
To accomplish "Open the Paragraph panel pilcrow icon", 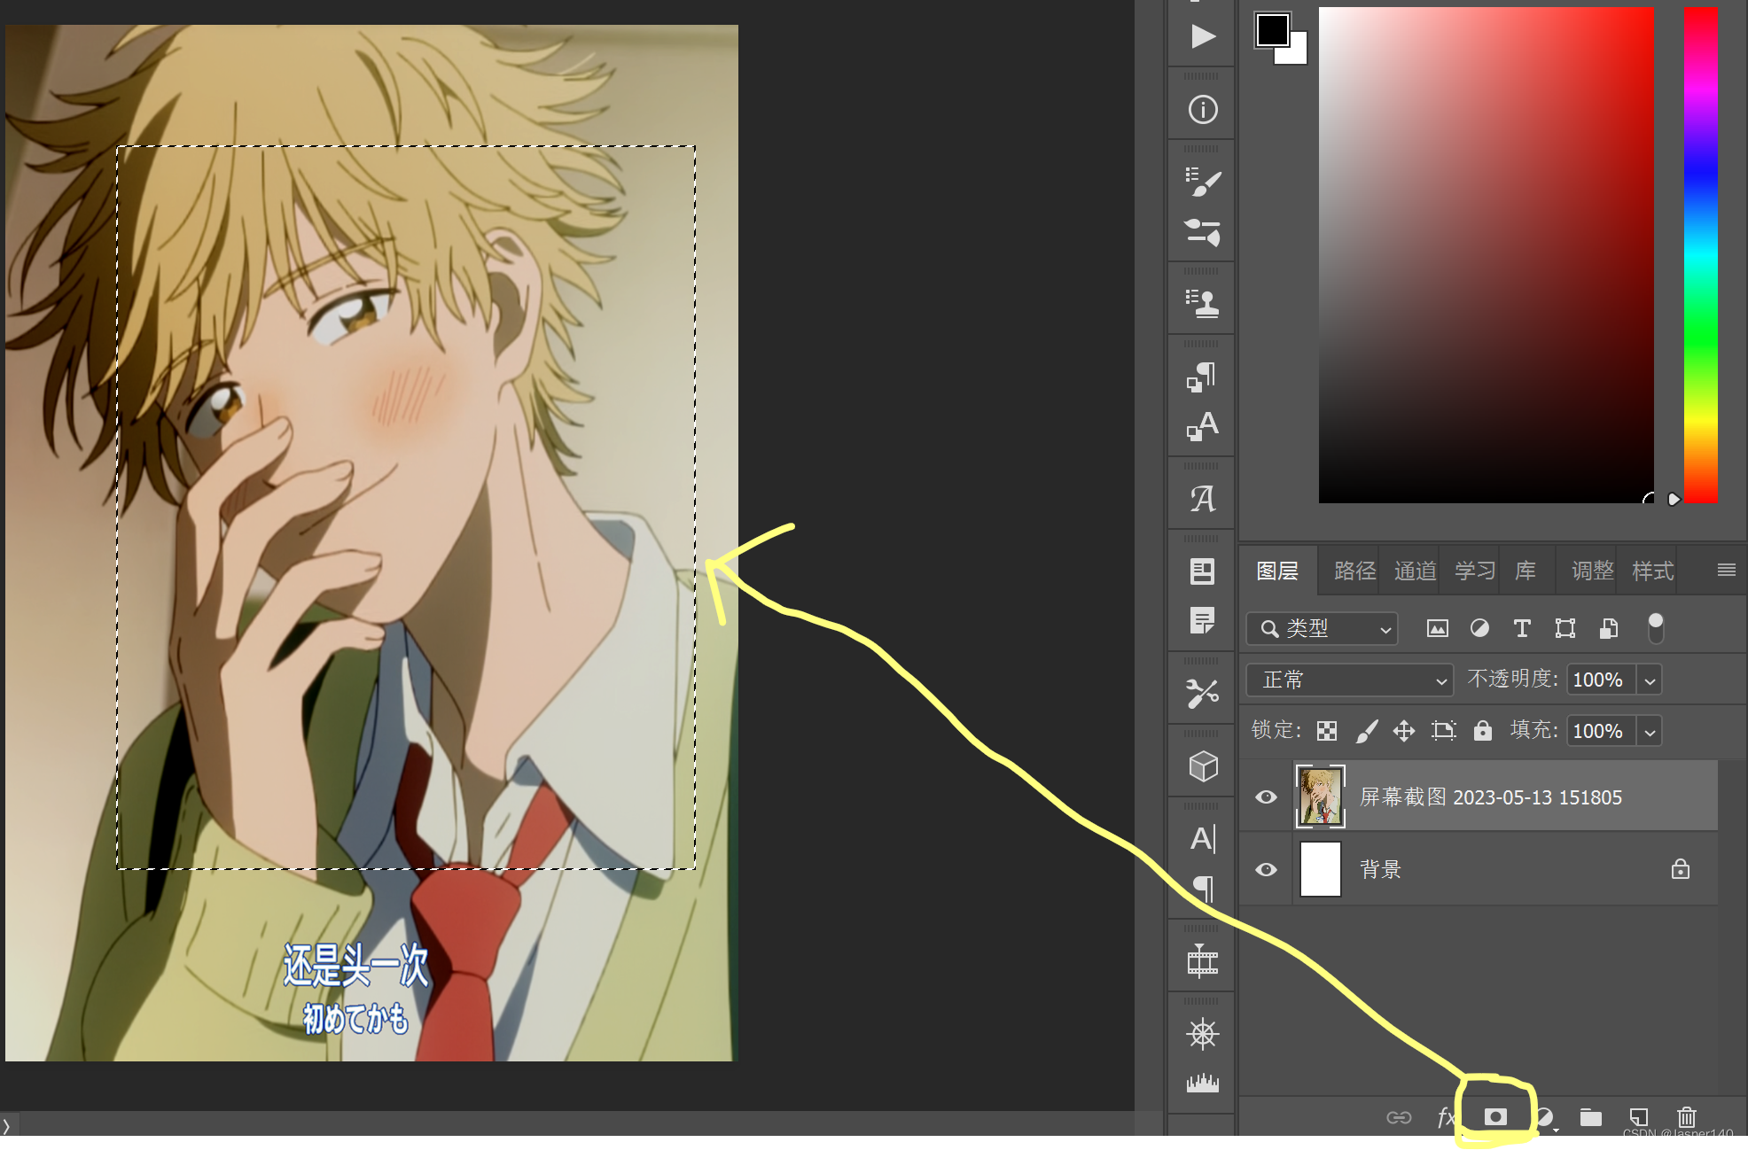I will (1203, 888).
